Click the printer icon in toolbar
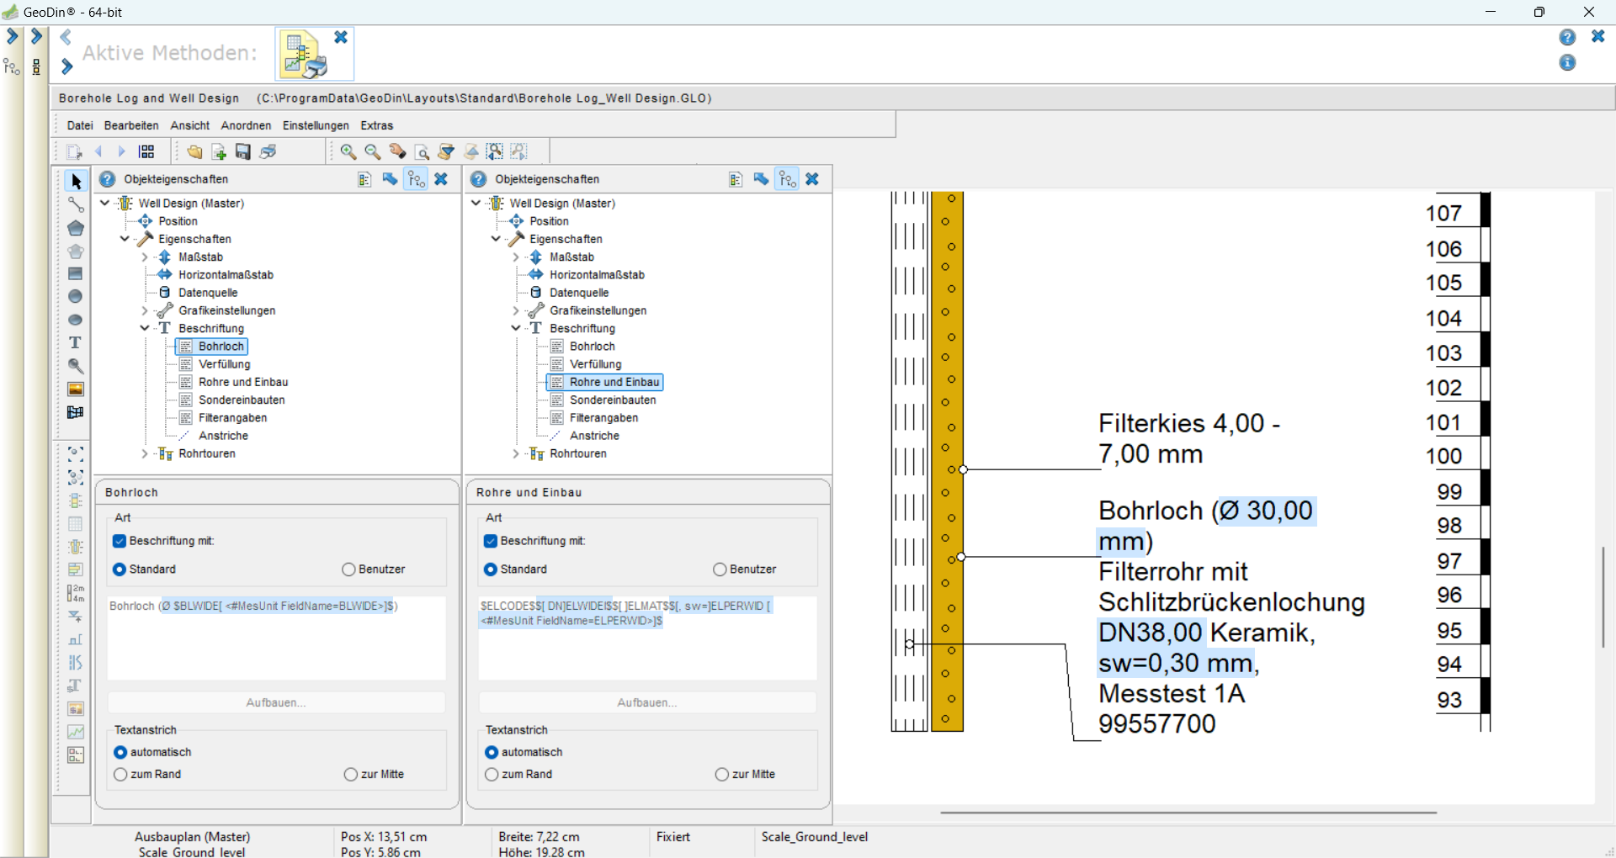The image size is (1616, 858). click(268, 151)
